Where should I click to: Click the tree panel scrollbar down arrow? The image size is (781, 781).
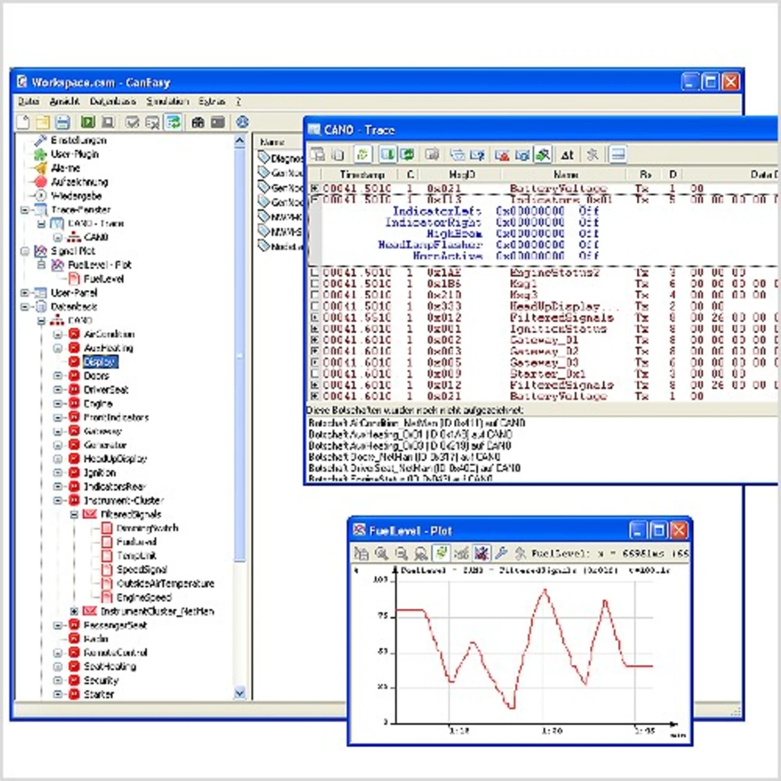[240, 693]
